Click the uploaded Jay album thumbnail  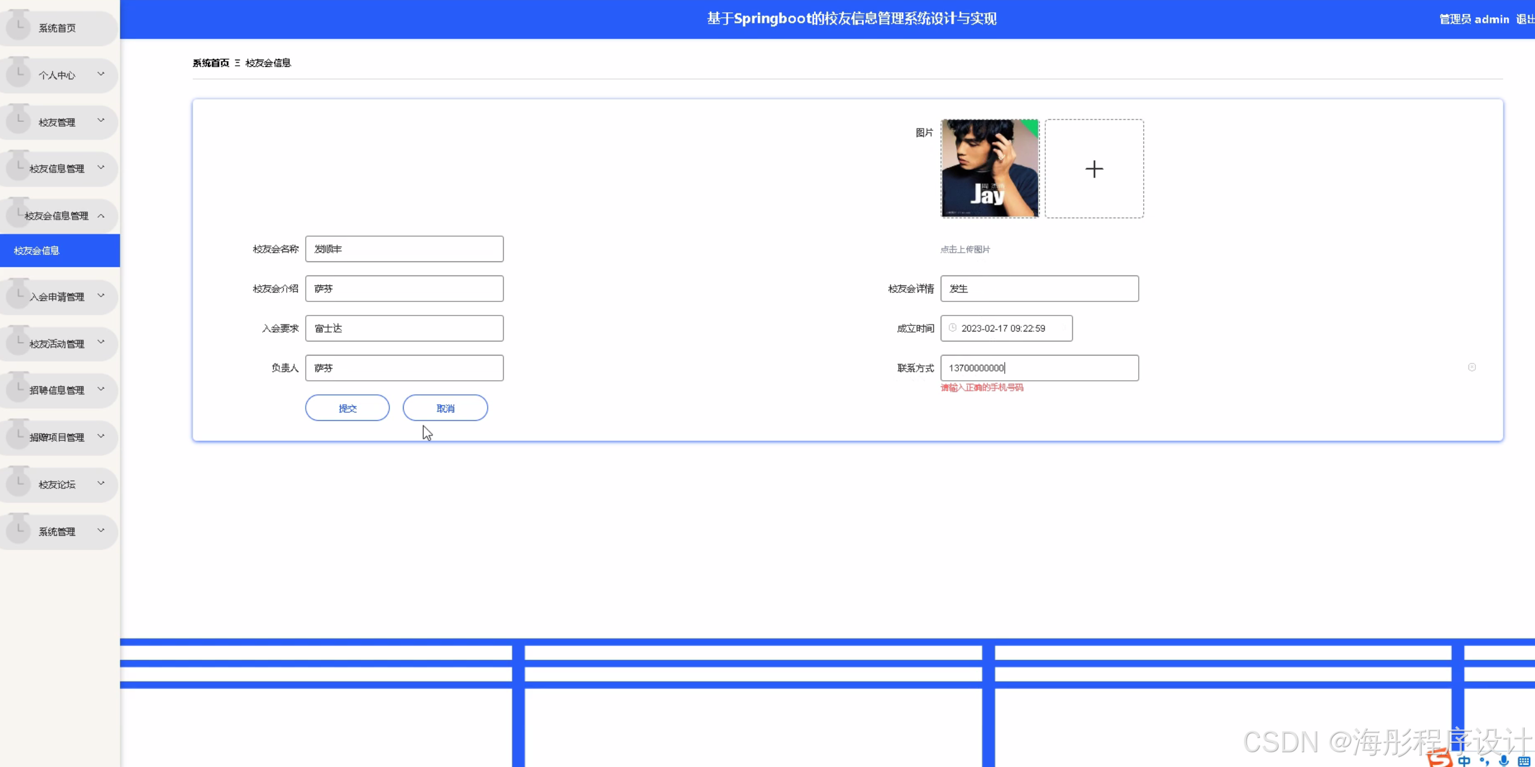coord(989,169)
